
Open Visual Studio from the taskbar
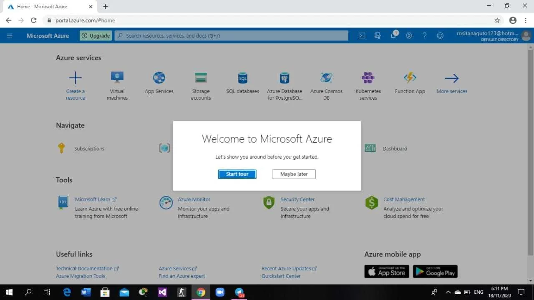162,292
